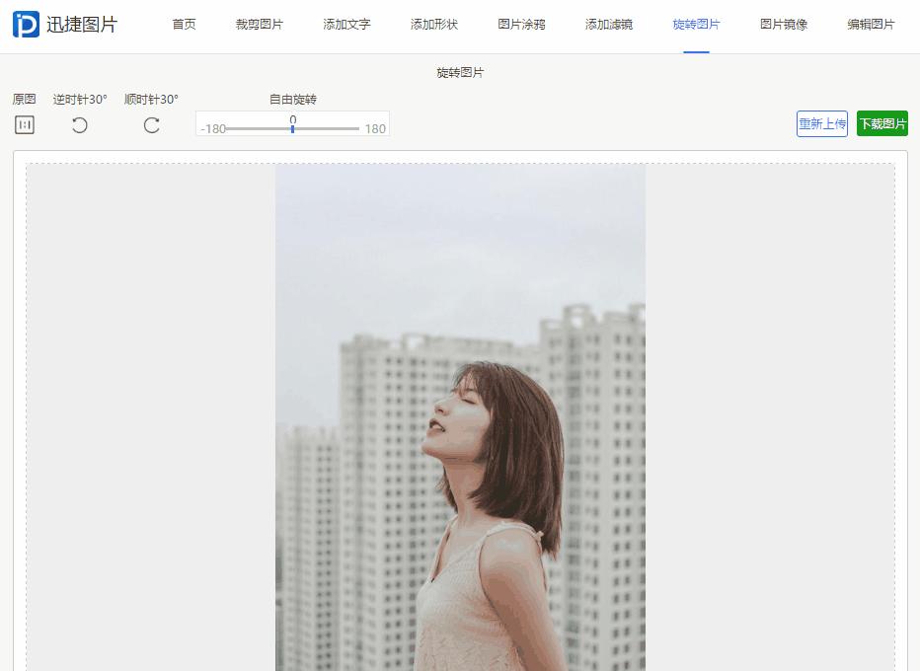Click the -180 end of rotation slider
Screen dimensions: 920x671
(213, 129)
